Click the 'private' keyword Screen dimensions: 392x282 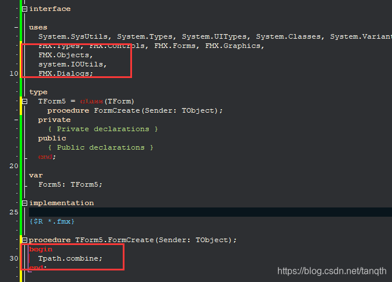click(x=54, y=120)
